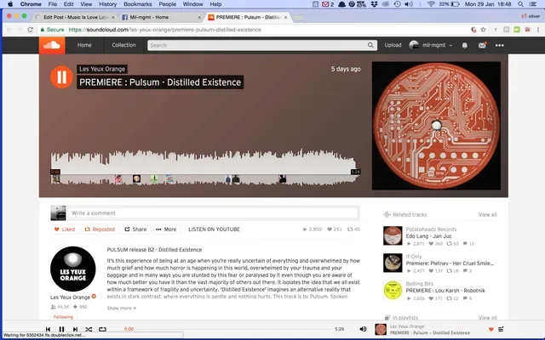Click the search magnifier icon in SoundCloud
The width and height of the screenshot is (545, 340).
(x=370, y=45)
